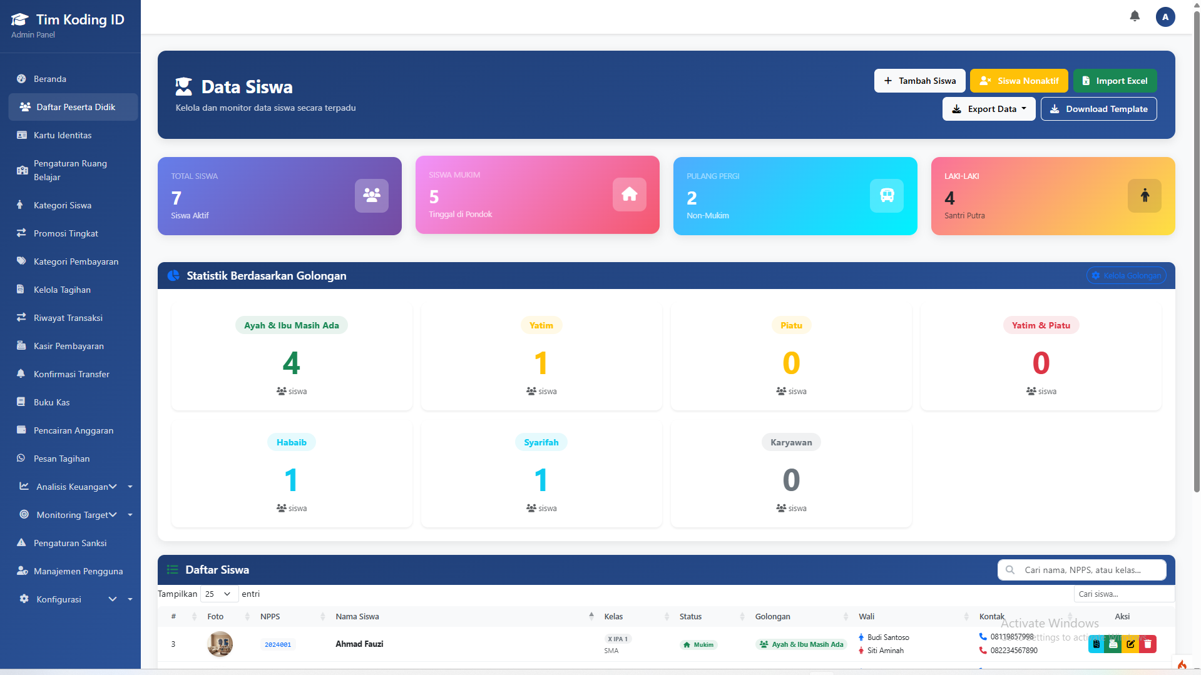Open the notification bell icon
Image resolution: width=1201 pixels, height=675 pixels.
tap(1134, 16)
